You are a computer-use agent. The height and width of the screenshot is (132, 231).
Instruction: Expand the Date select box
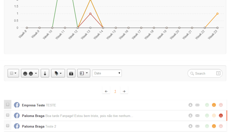pos(107,73)
